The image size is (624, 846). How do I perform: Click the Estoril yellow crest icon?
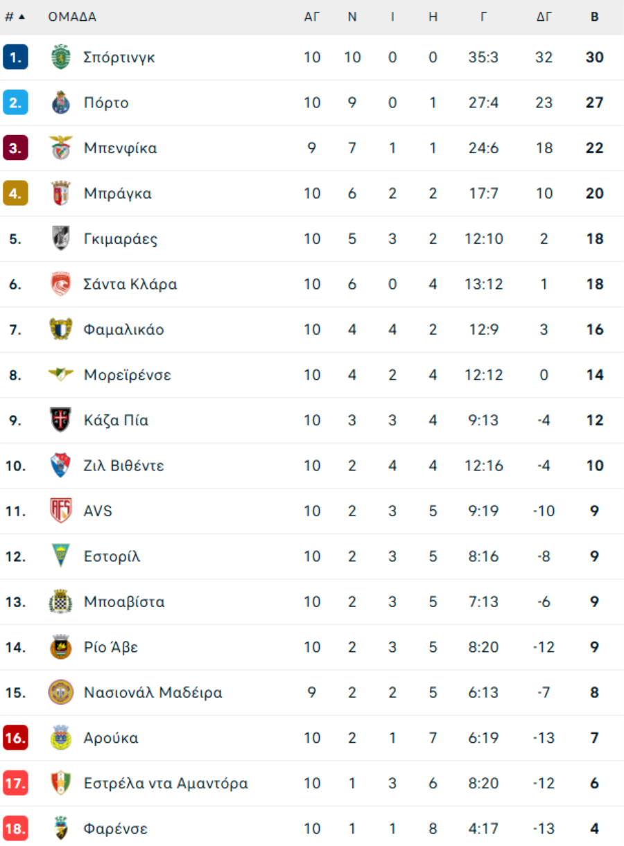61,556
